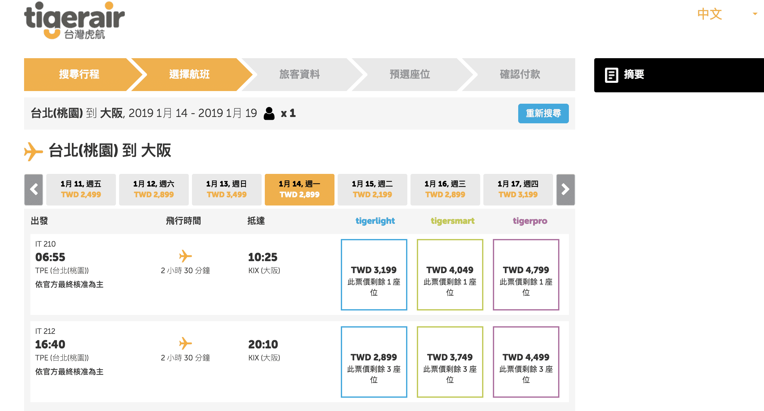Select 1月 16 週三 date tab
Viewport: 764px width, 411px height.
click(x=445, y=190)
